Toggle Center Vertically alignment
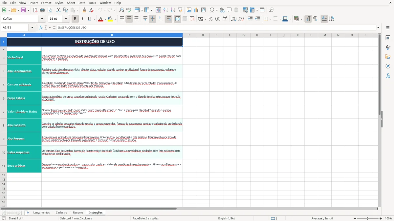Viewport: 394px width, 221px height. pyautogui.click(x=152, y=19)
